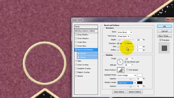The width and height of the screenshot is (174, 98).
Task: Click the Soften slider handle
Action: (x=118, y=50)
